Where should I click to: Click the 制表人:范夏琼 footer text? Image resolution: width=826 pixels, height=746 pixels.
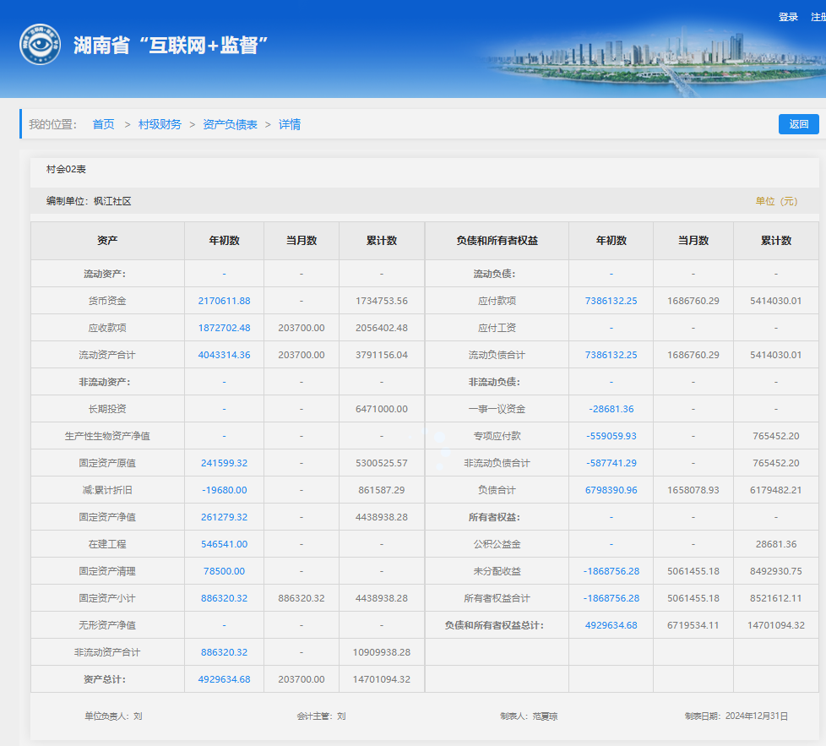(529, 716)
